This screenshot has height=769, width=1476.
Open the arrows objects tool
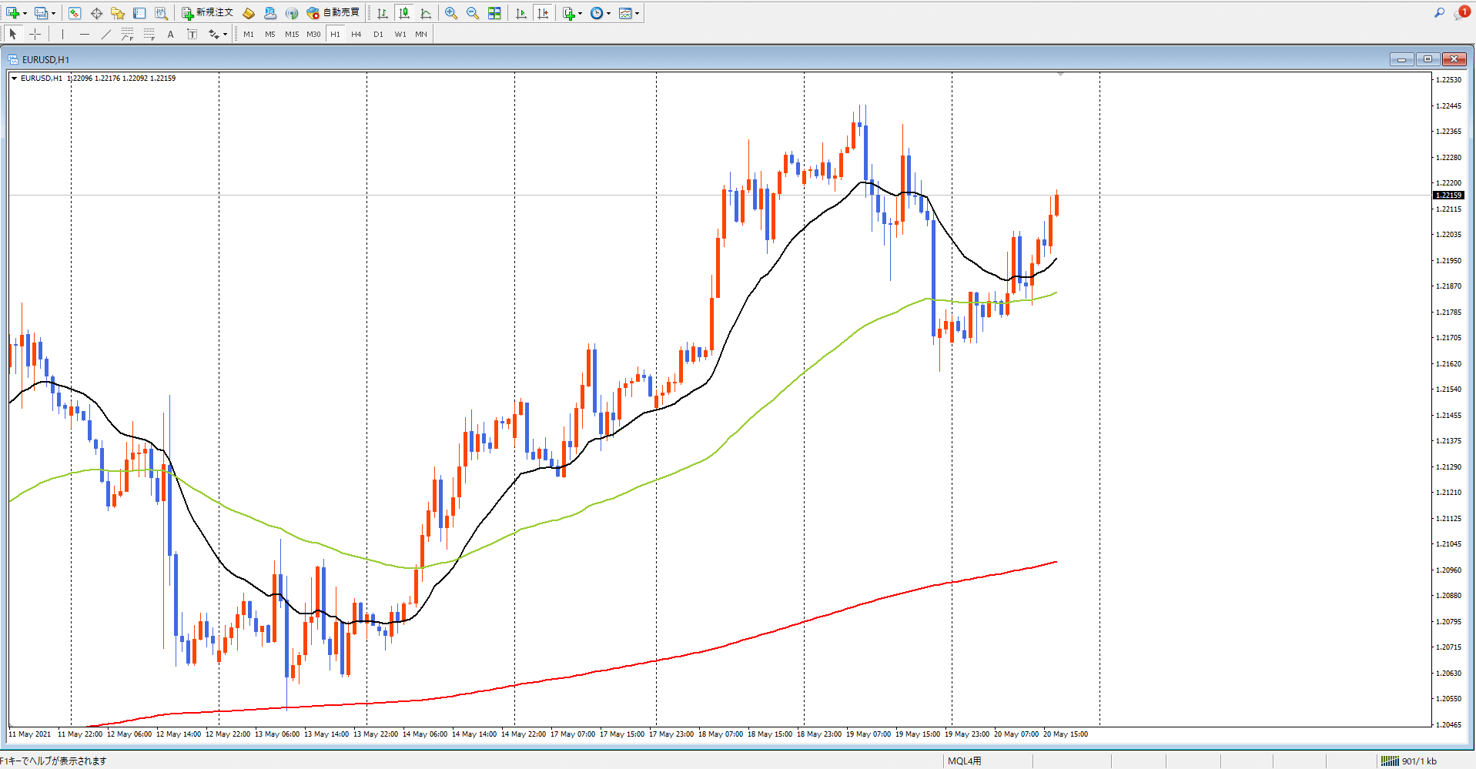click(213, 34)
